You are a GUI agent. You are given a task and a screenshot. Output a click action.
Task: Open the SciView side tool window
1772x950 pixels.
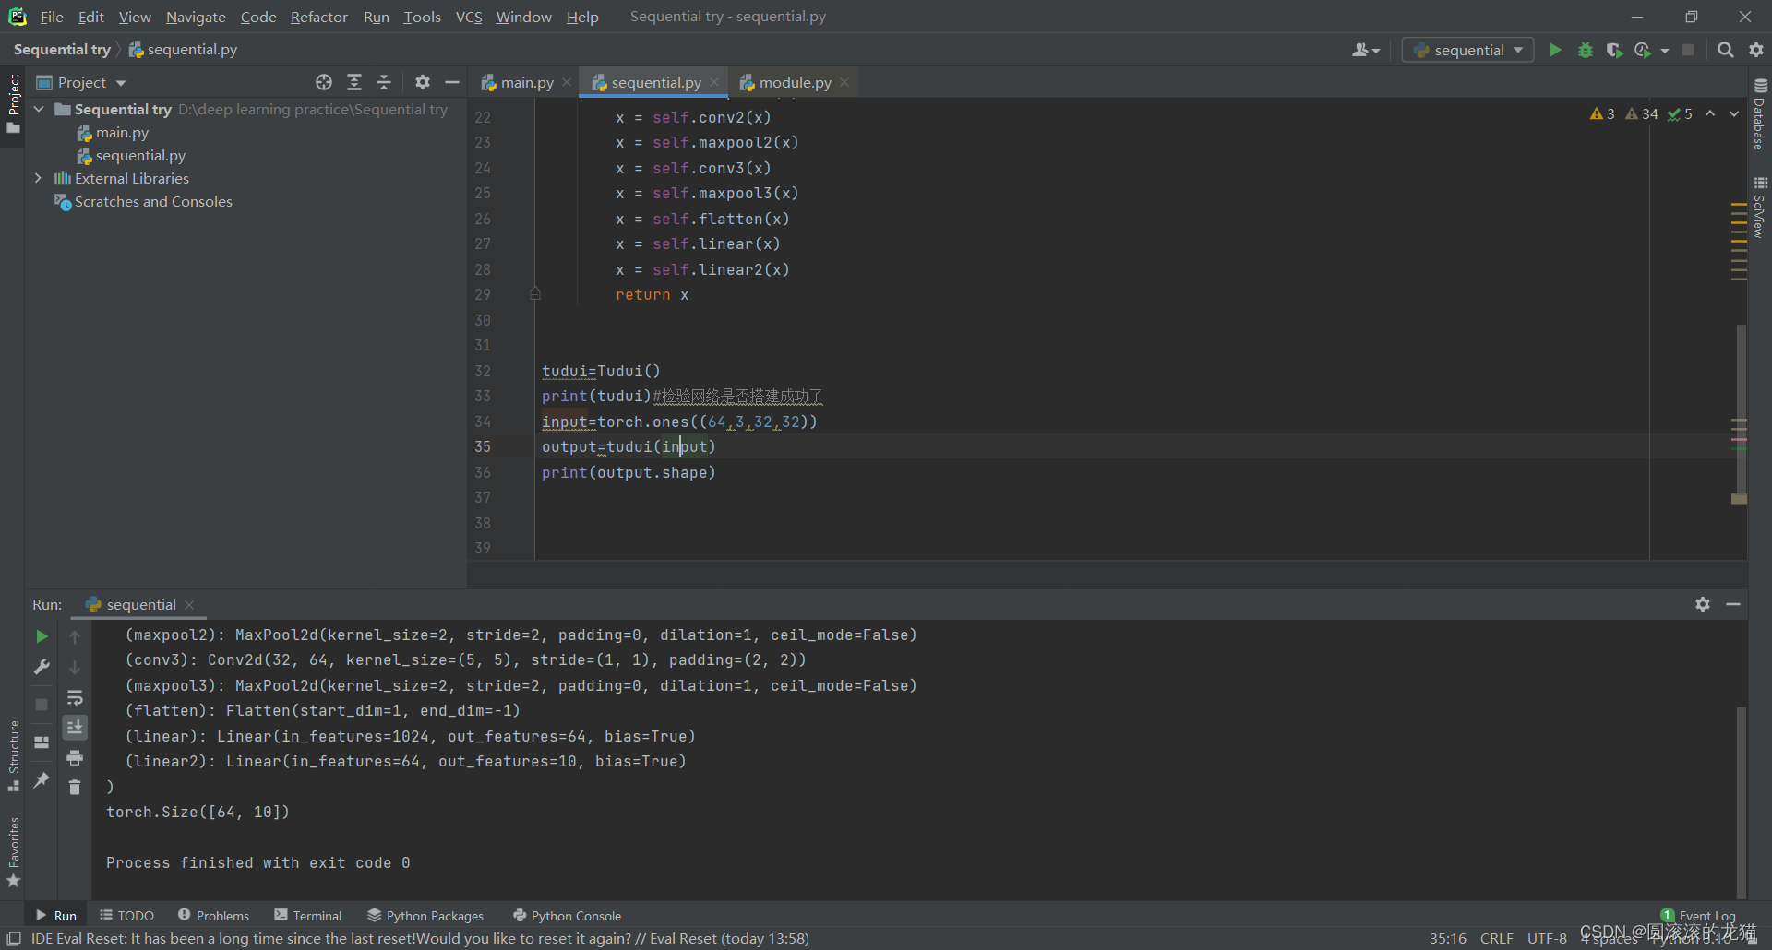point(1760,208)
